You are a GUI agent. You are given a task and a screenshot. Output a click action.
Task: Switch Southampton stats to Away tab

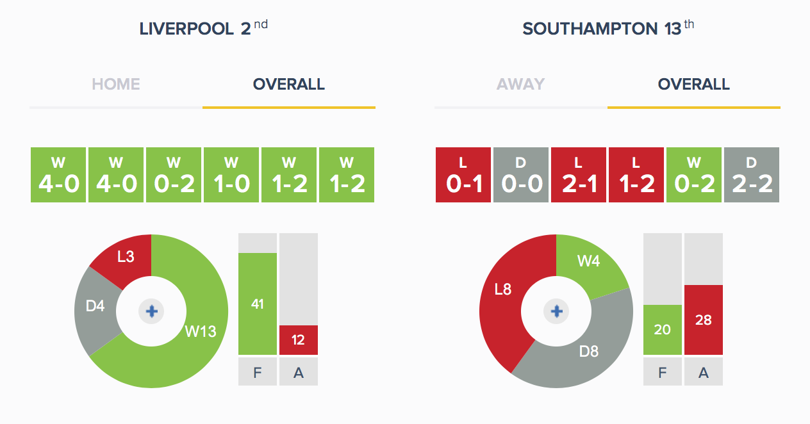521,84
